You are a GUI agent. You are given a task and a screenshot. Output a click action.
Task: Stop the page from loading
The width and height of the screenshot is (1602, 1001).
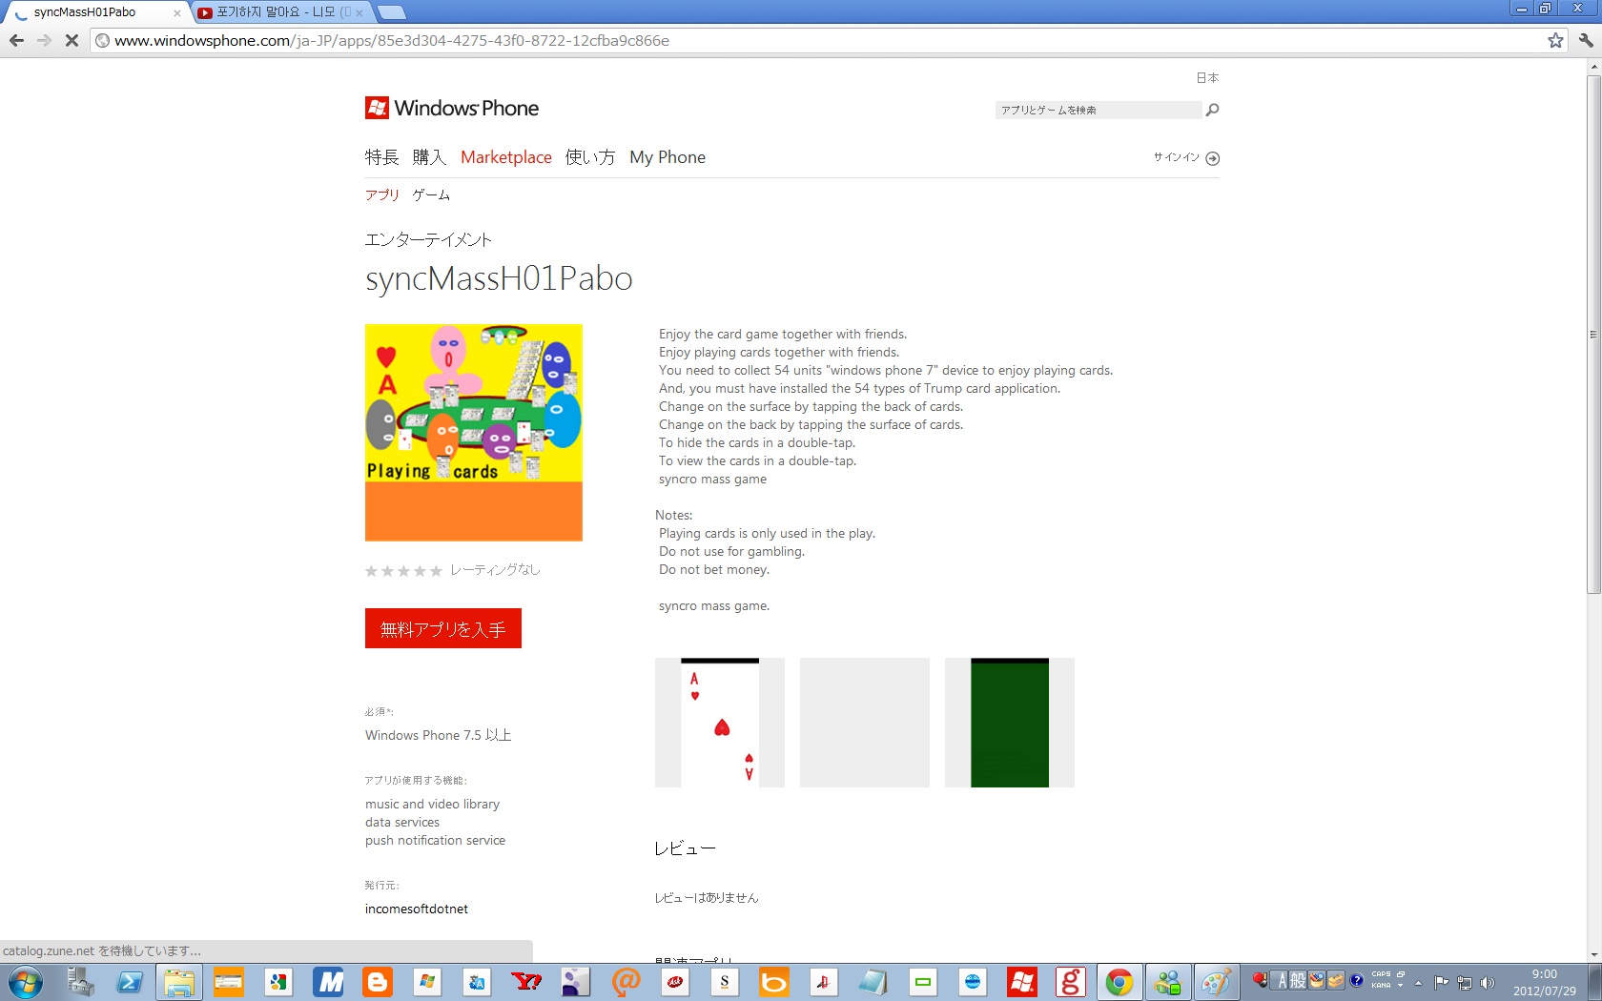point(72,40)
